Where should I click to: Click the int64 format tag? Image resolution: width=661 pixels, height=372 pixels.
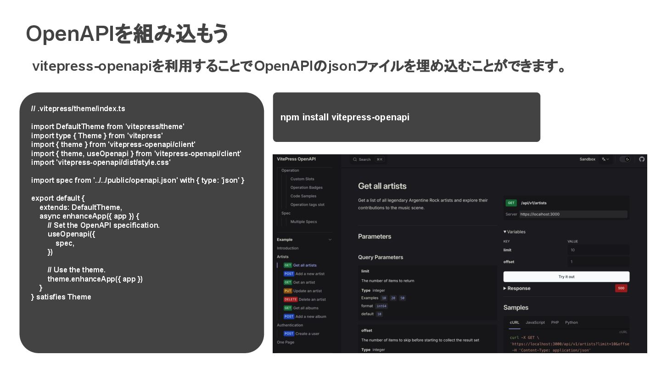click(381, 306)
